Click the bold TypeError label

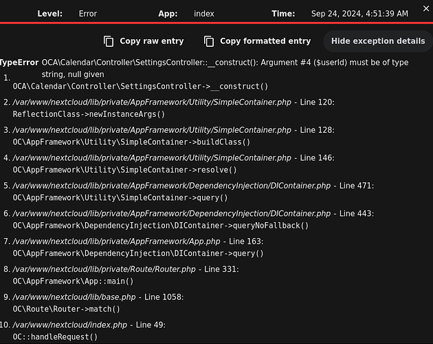[19, 63]
